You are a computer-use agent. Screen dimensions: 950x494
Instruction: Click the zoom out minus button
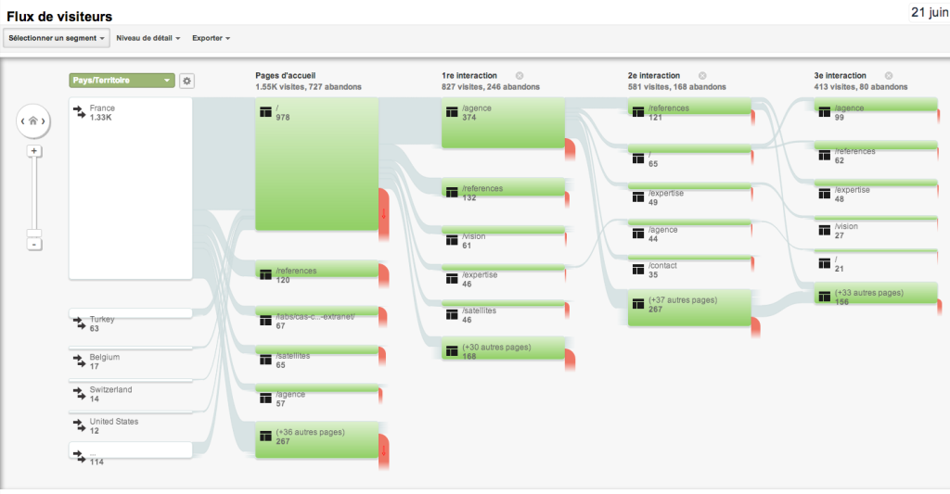[x=34, y=244]
